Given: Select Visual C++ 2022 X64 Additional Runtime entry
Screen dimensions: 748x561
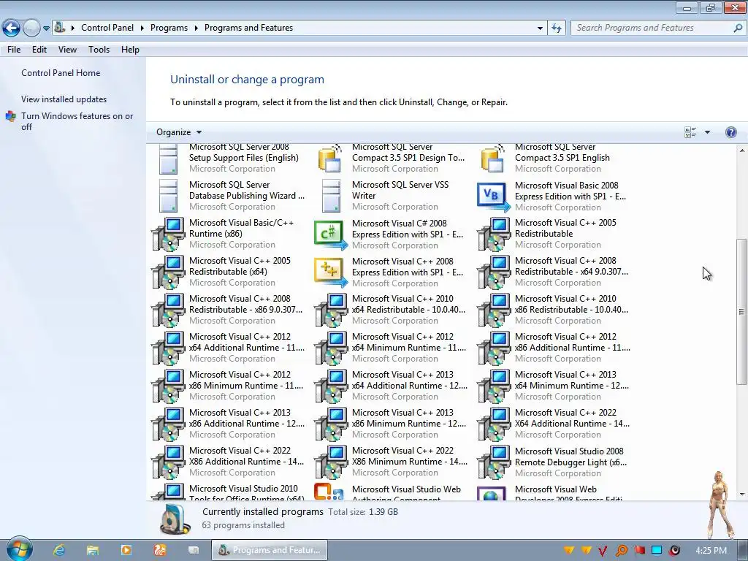Looking at the screenshot, I should point(554,424).
